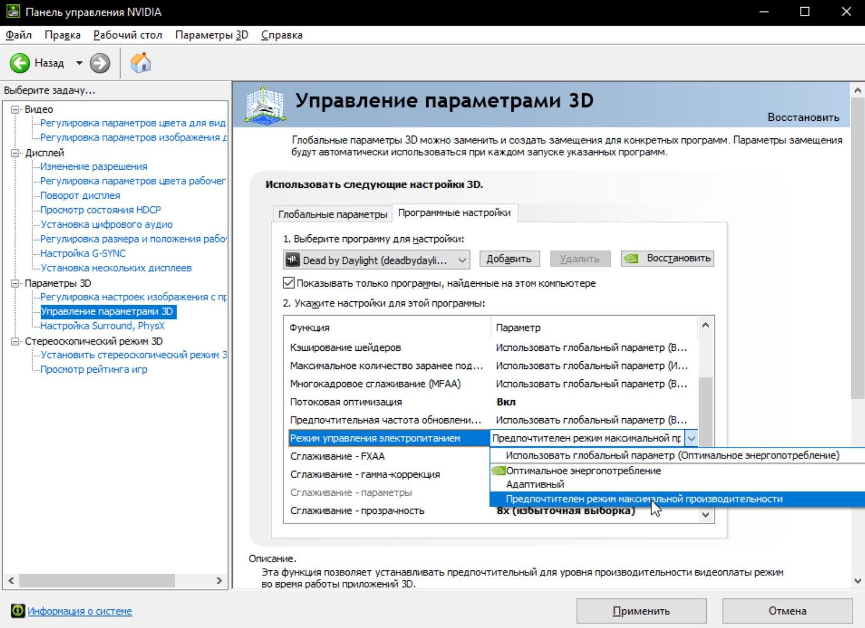The image size is (865, 628).
Task: Open the Справка menu
Action: point(282,35)
